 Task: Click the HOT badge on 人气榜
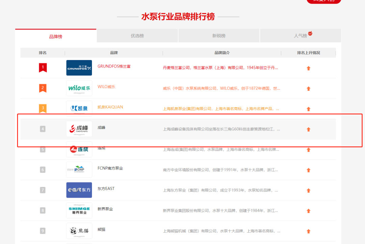point(310,33)
